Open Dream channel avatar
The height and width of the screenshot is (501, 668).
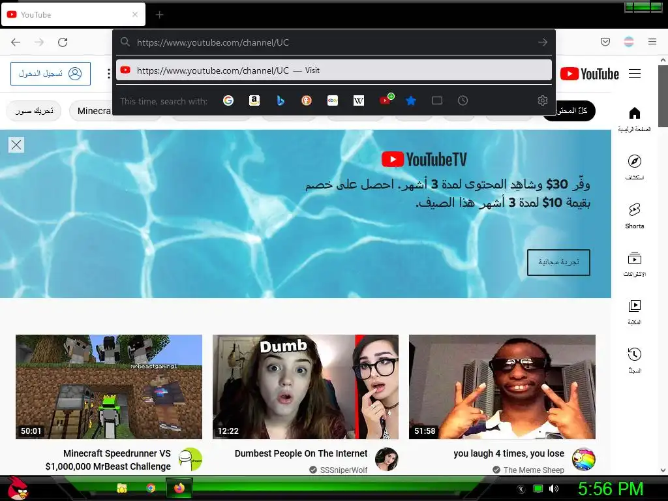(x=190, y=459)
